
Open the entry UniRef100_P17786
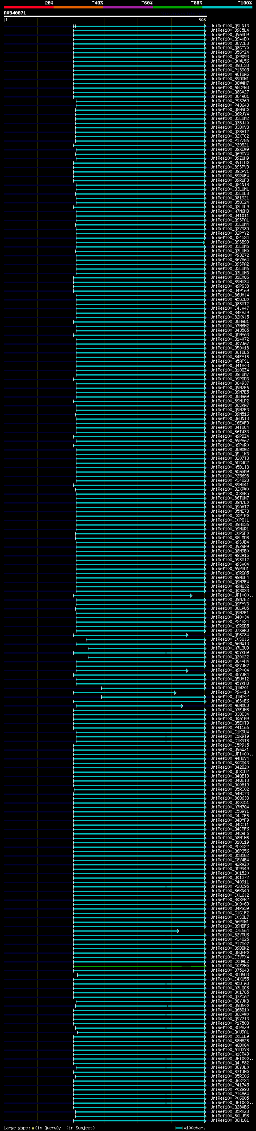[230, 140]
